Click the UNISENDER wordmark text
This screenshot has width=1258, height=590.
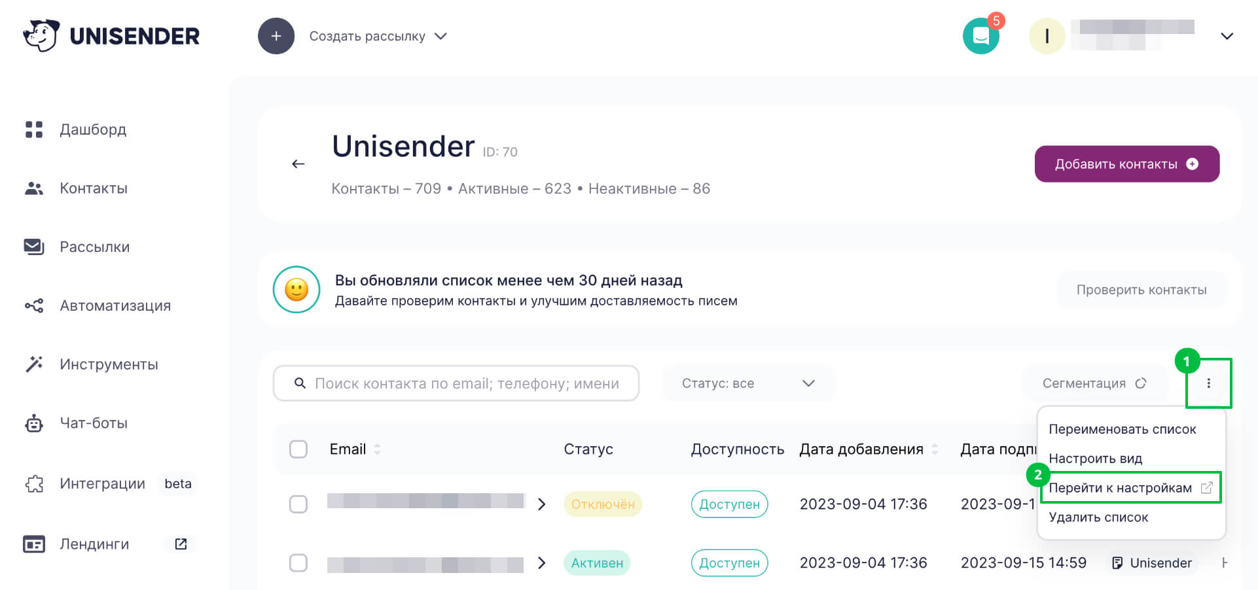[x=135, y=36]
